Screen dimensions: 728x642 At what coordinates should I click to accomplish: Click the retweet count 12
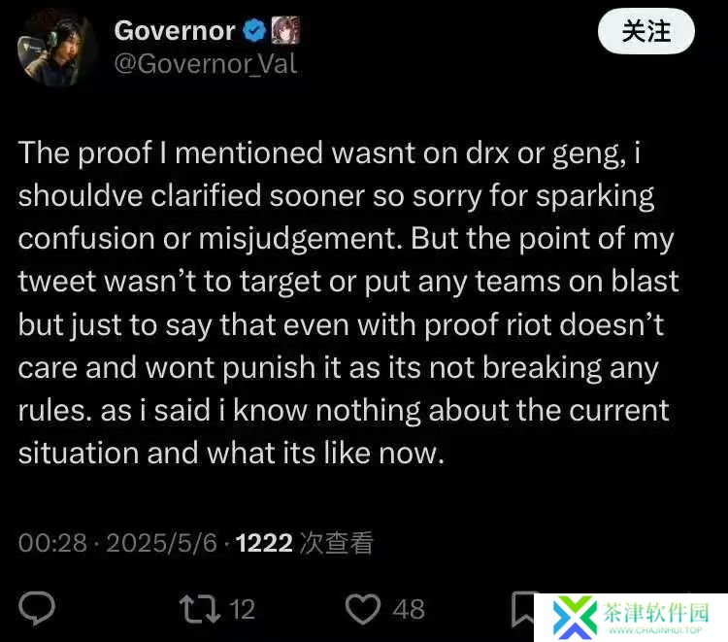tap(243, 610)
